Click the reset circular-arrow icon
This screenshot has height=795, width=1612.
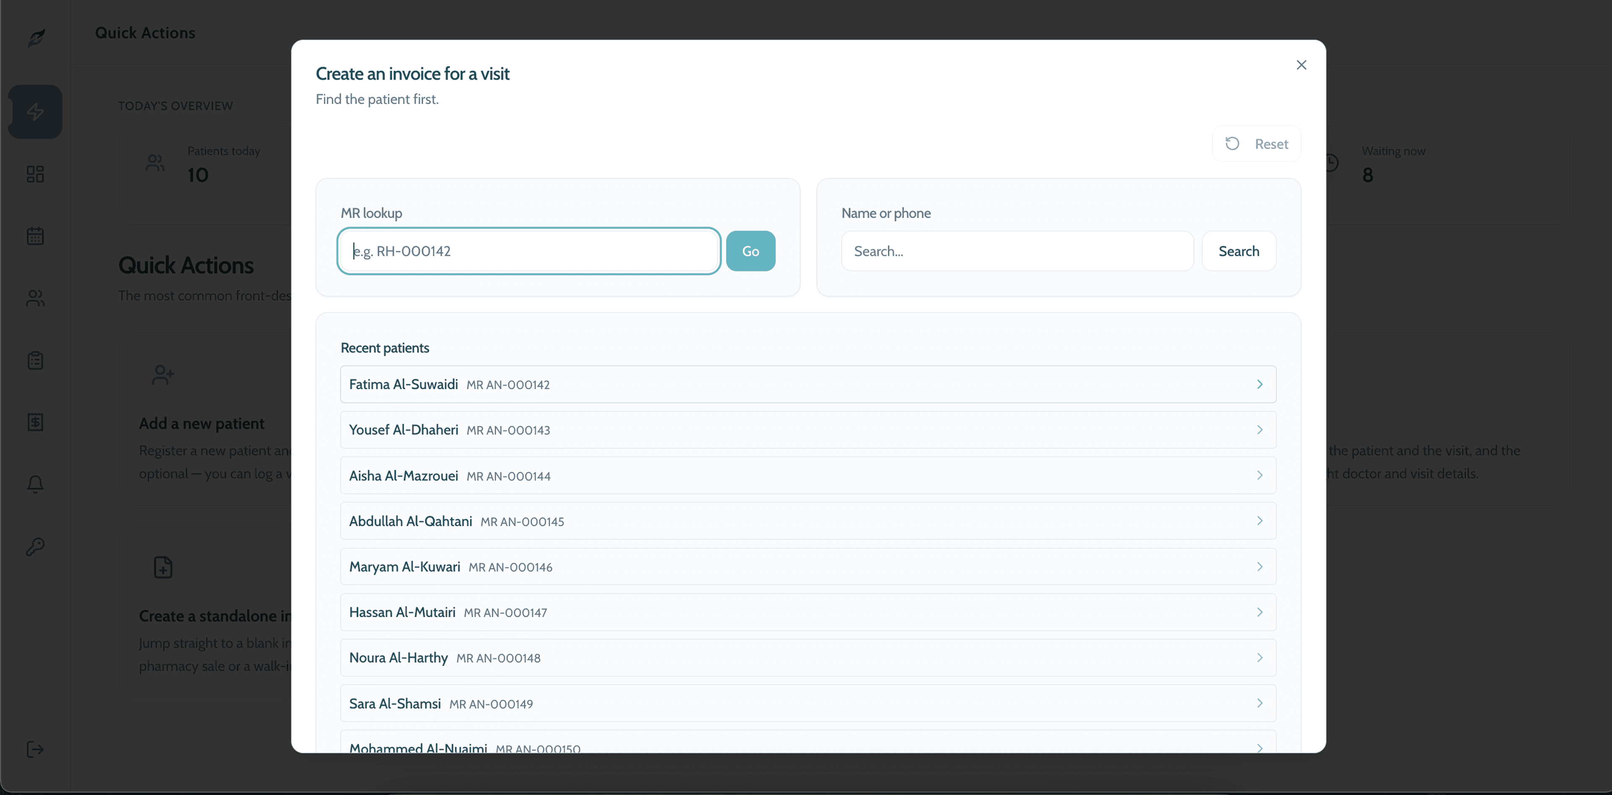pyautogui.click(x=1232, y=144)
